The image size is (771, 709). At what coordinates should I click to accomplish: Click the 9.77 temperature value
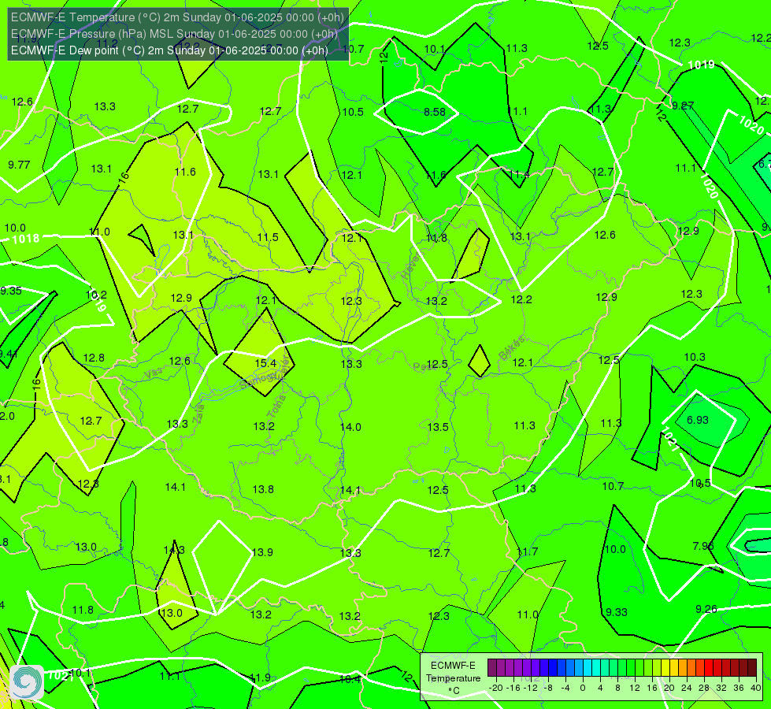coord(19,165)
